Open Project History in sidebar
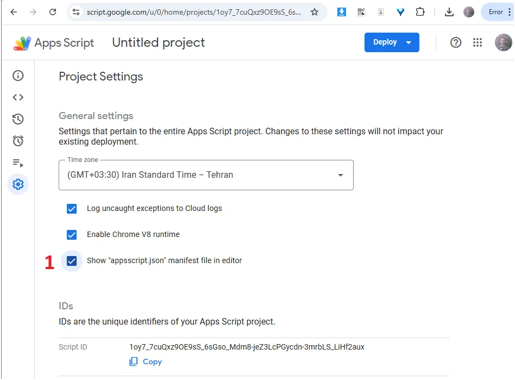Screen dimensions: 515x380 pos(18,119)
